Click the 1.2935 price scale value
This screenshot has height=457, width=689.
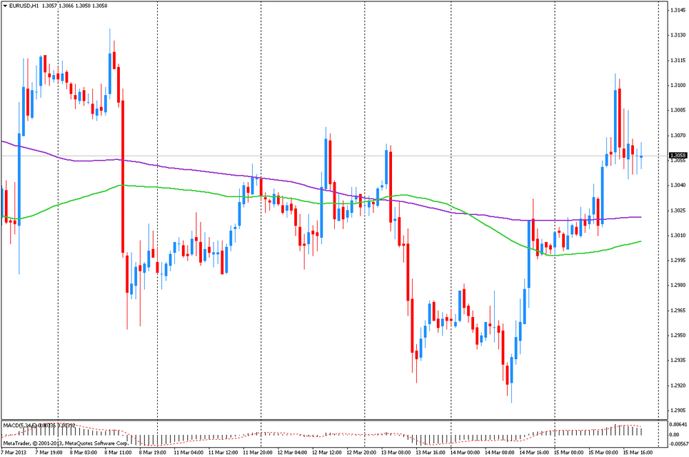point(679,360)
